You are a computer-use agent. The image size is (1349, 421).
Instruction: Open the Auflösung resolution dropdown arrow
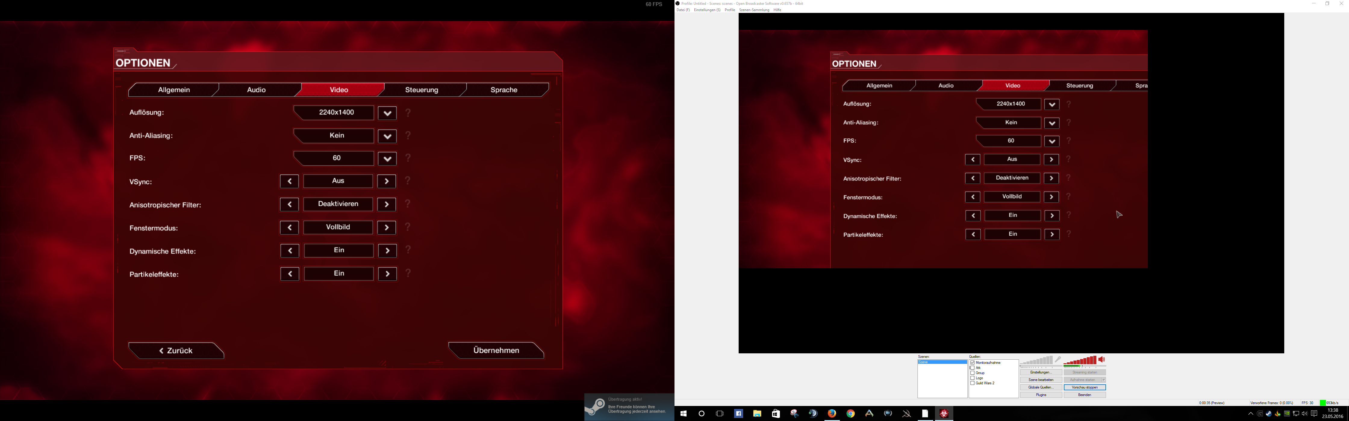tap(387, 113)
